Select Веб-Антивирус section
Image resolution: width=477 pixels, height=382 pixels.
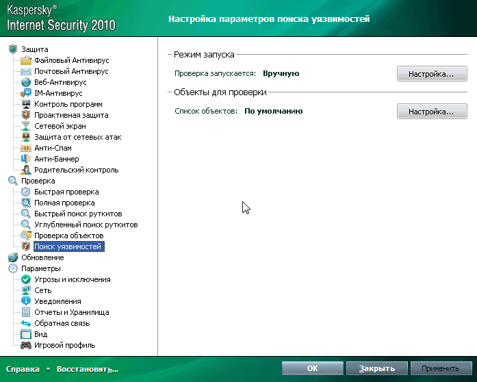coord(60,82)
